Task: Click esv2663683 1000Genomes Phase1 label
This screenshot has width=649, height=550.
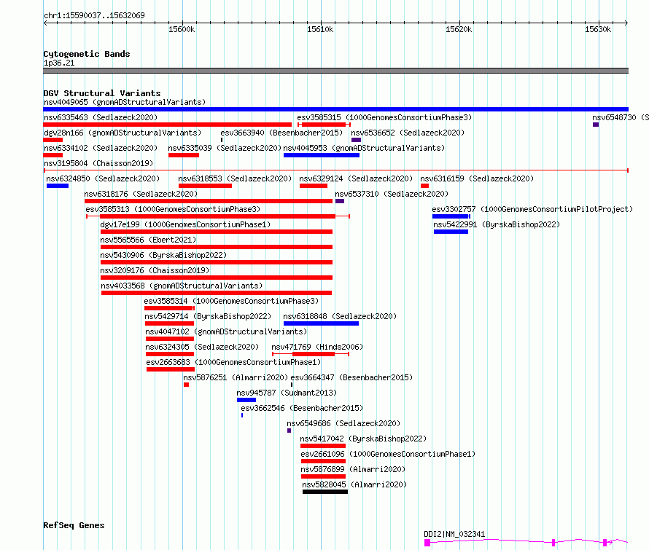Action: [x=233, y=362]
